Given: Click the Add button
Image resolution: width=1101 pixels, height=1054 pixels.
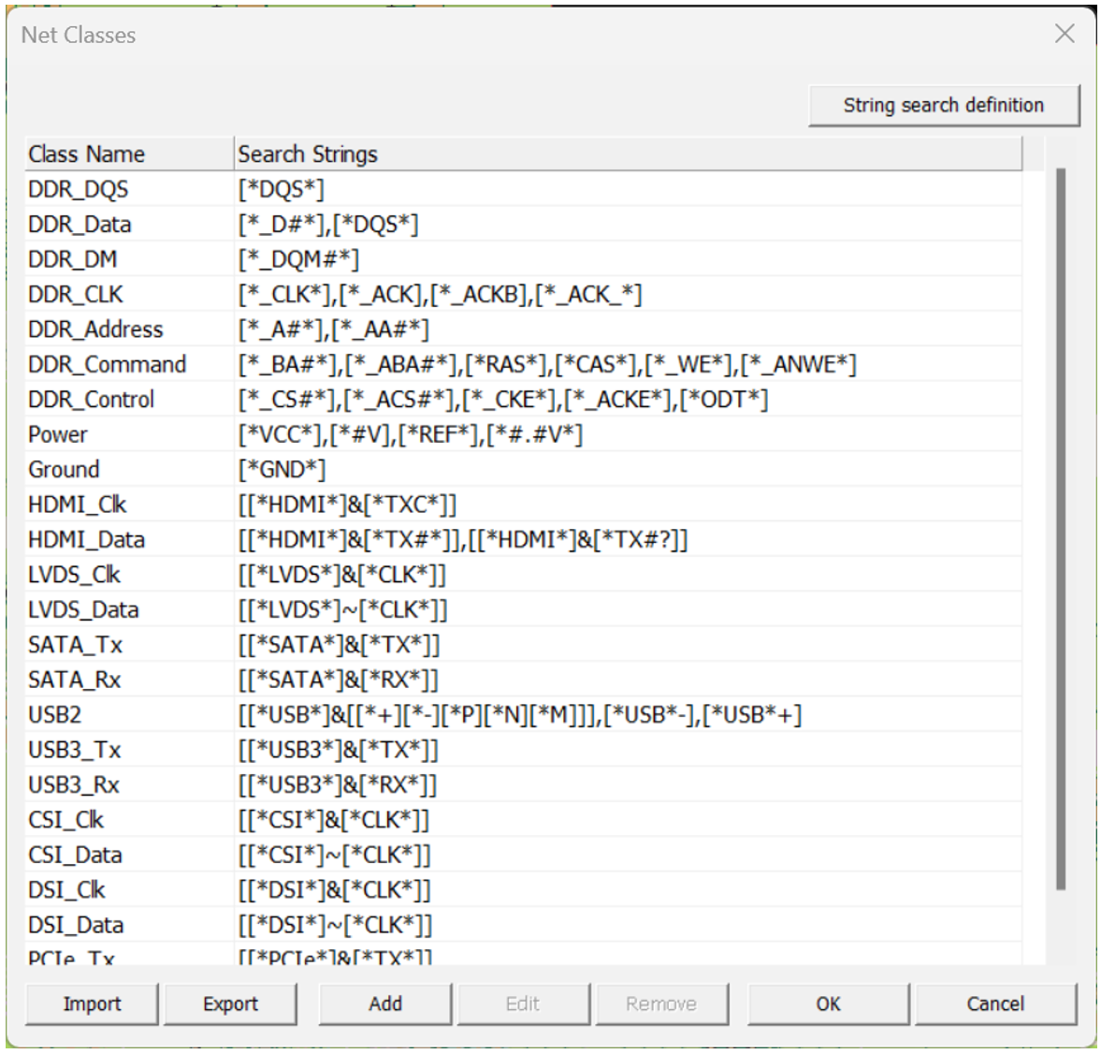Looking at the screenshot, I should tap(384, 1003).
